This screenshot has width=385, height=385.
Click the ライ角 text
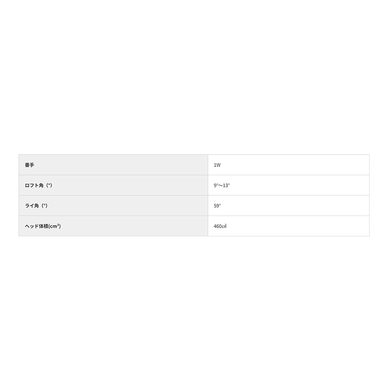coord(33,205)
